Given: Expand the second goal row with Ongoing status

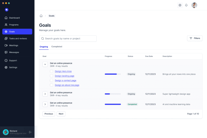Looking at the screenshot, I should [x=45, y=94].
